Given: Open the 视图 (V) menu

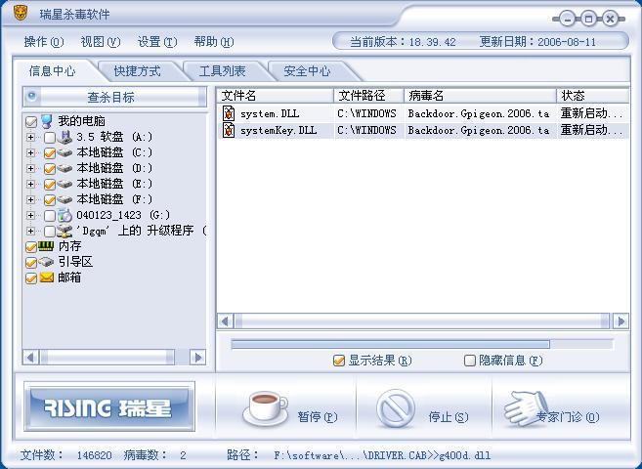Looking at the screenshot, I should pyautogui.click(x=101, y=42).
